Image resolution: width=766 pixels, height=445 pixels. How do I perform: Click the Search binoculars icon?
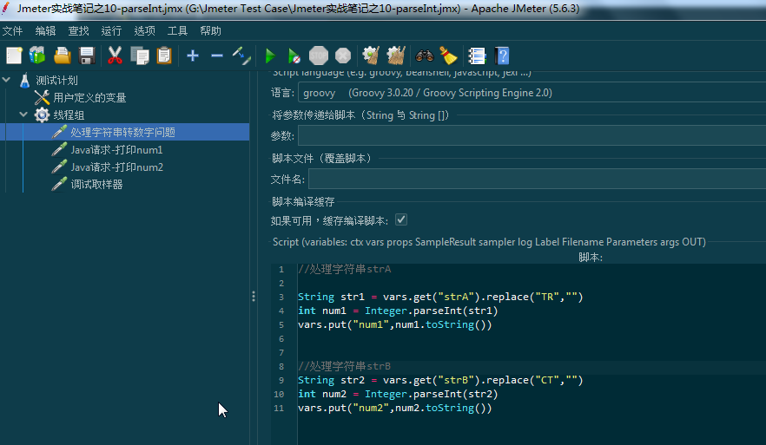425,56
